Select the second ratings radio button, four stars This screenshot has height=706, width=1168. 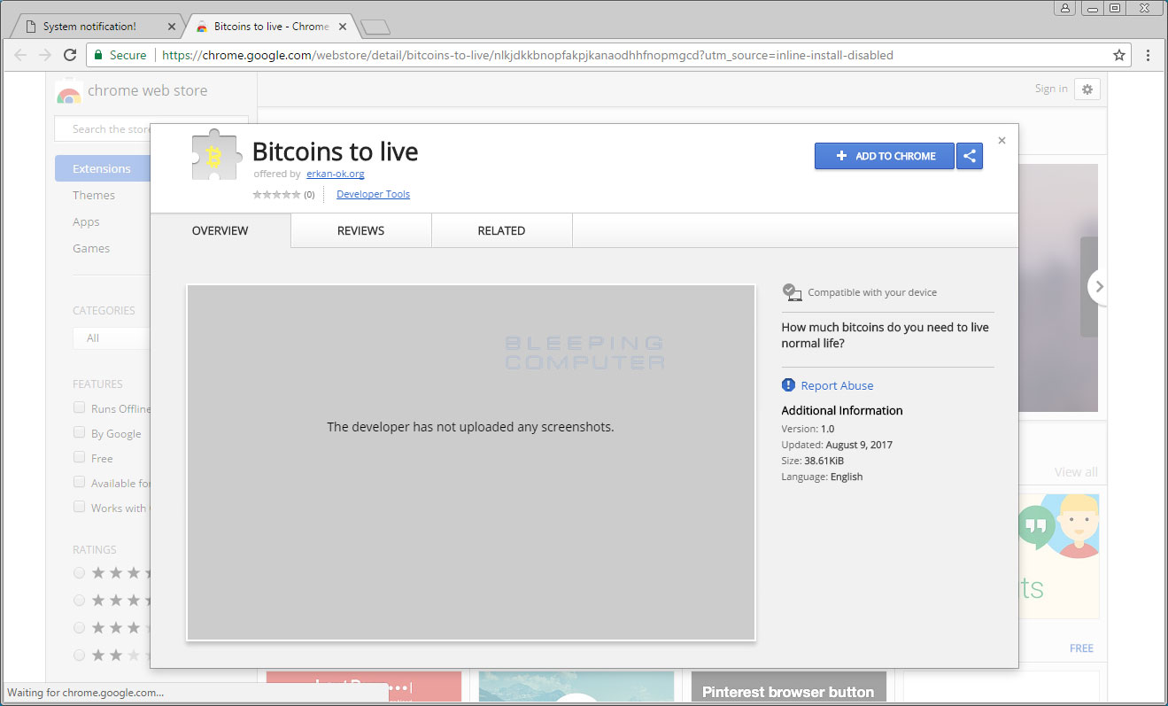(x=79, y=601)
